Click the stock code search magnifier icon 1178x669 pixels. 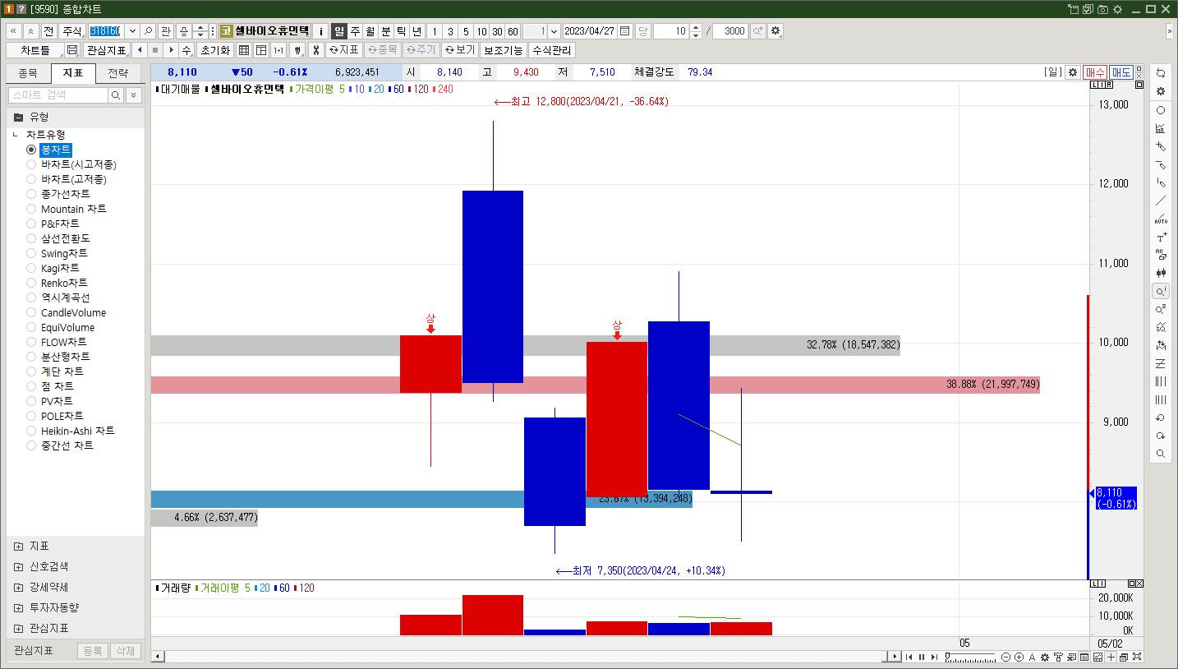tap(149, 31)
